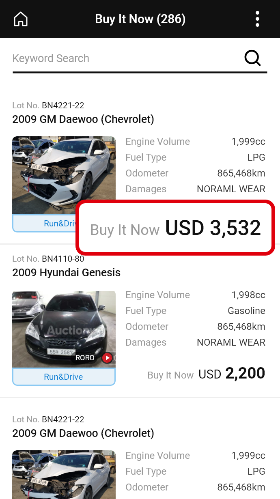Tap the Genesis NORAML WEAR damages value

(x=231, y=342)
